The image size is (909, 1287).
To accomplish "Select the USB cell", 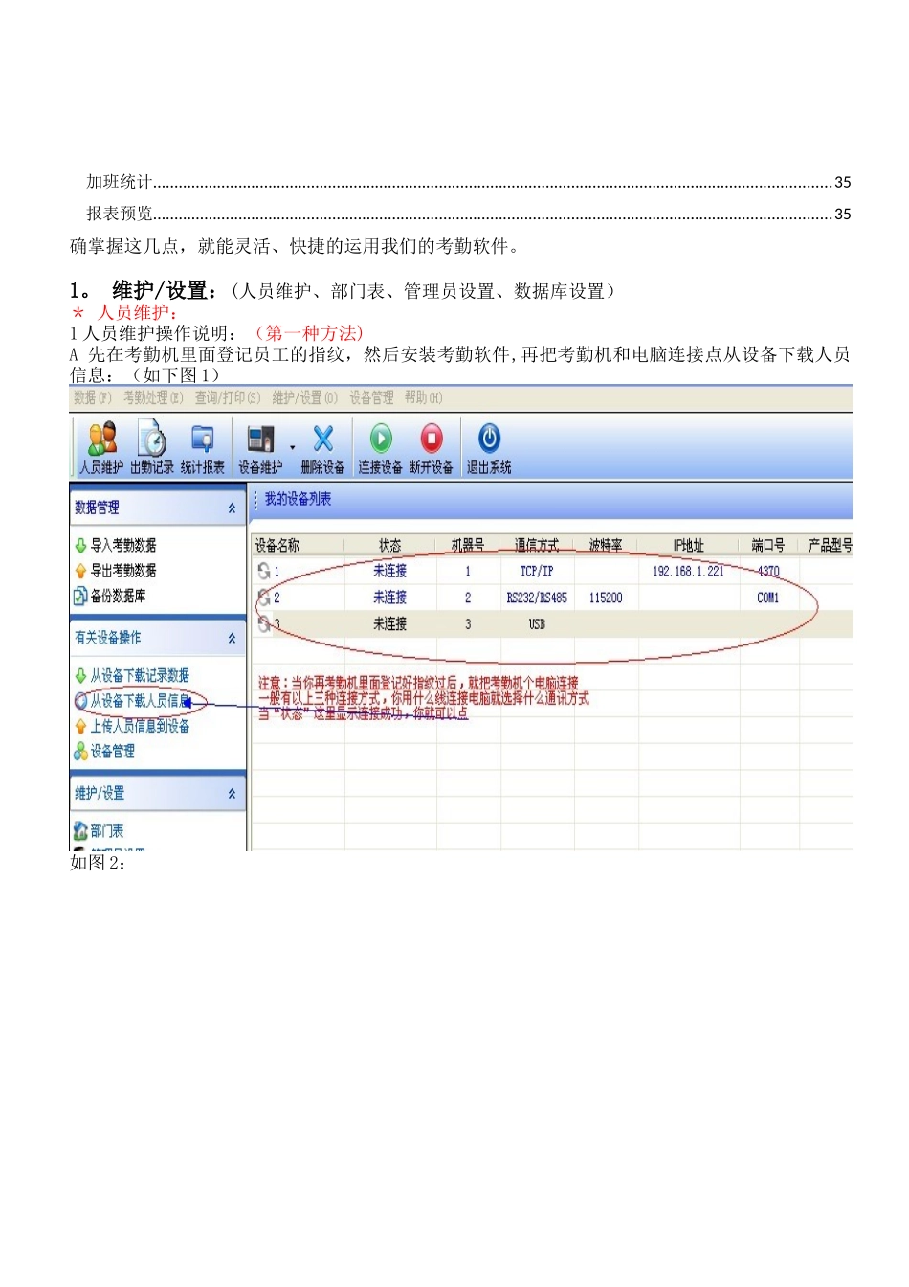I will [537, 624].
